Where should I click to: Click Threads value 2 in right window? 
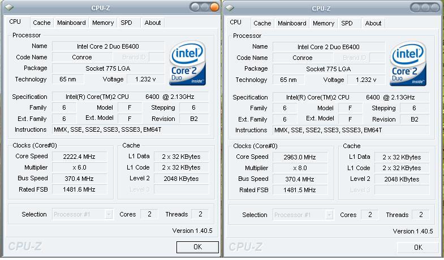(x=421, y=215)
